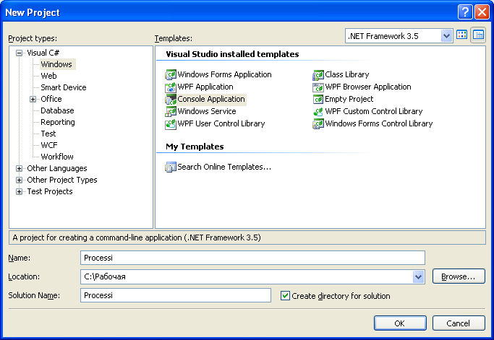The height and width of the screenshot is (340, 494).
Task: Pick the Windows Service template icon
Action: [x=171, y=111]
